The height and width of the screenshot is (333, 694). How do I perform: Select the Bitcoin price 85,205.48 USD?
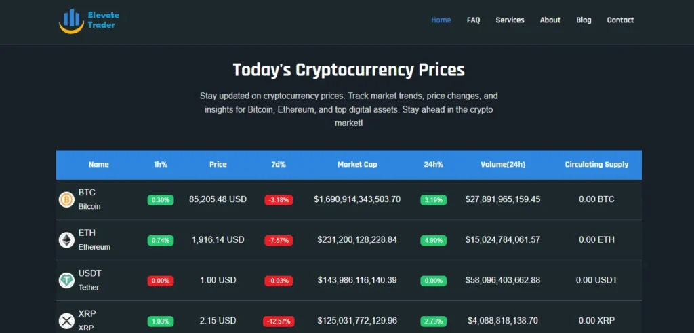218,199
